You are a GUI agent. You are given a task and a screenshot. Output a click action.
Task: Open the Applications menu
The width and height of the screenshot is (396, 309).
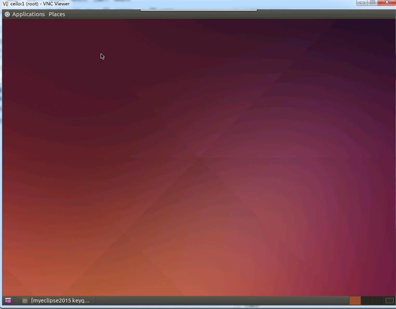pyautogui.click(x=28, y=15)
